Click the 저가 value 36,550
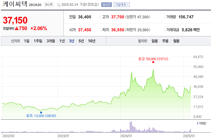This screenshot has height=138, width=211. pyautogui.click(x=118, y=30)
